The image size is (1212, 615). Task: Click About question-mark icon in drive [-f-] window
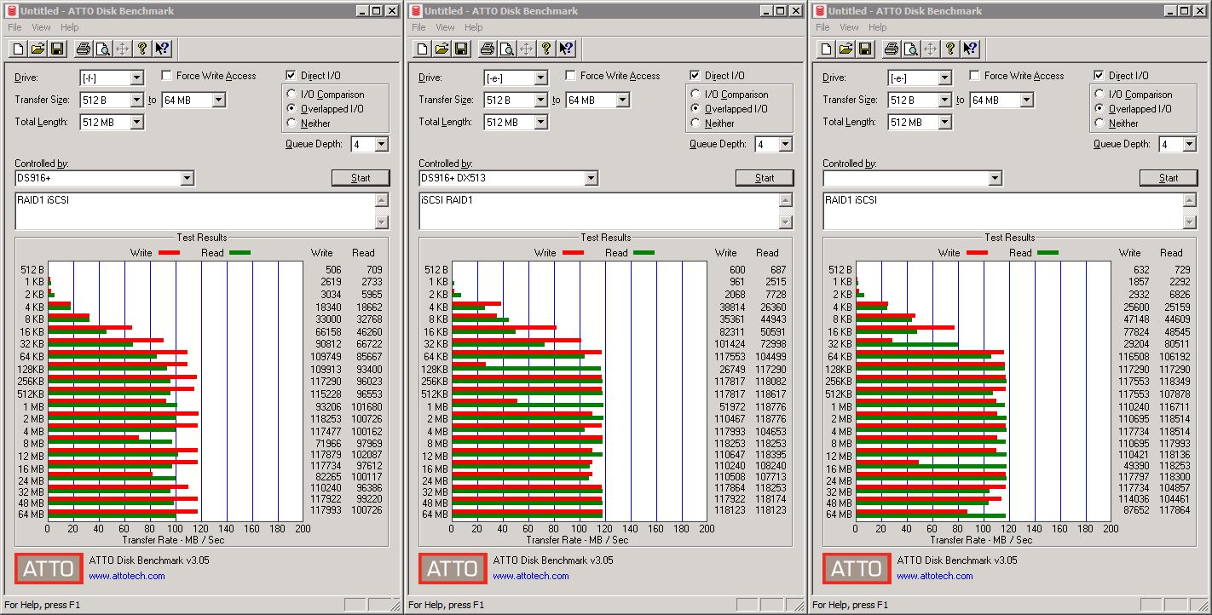[x=142, y=49]
